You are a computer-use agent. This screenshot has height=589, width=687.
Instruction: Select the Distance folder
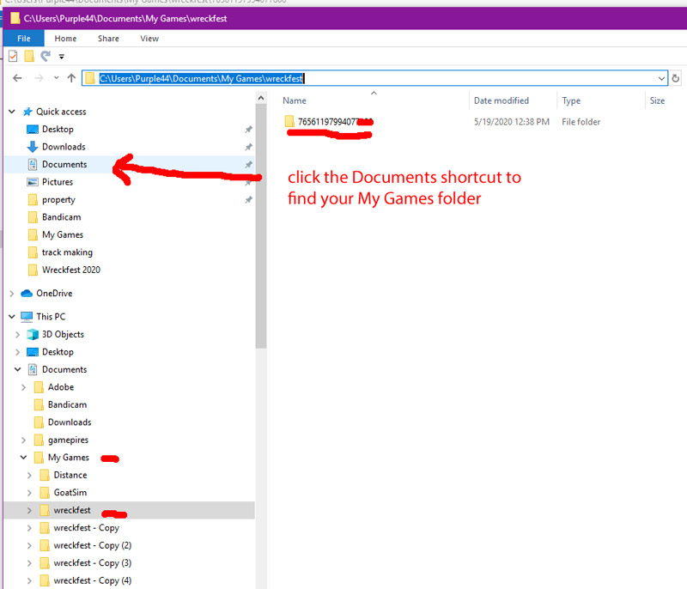click(x=70, y=475)
